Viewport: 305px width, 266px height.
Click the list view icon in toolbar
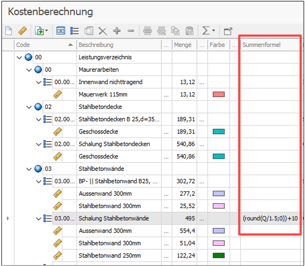pos(75,31)
